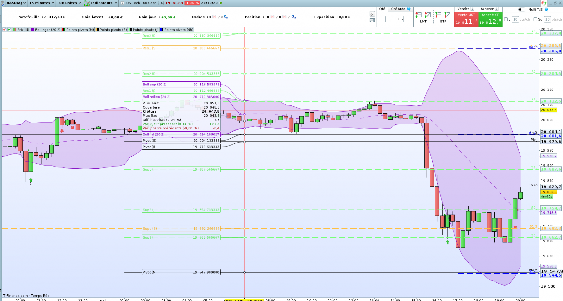The width and height of the screenshot is (563, 301).
Task: Click the green Achat MKT button
Action: click(x=490, y=19)
